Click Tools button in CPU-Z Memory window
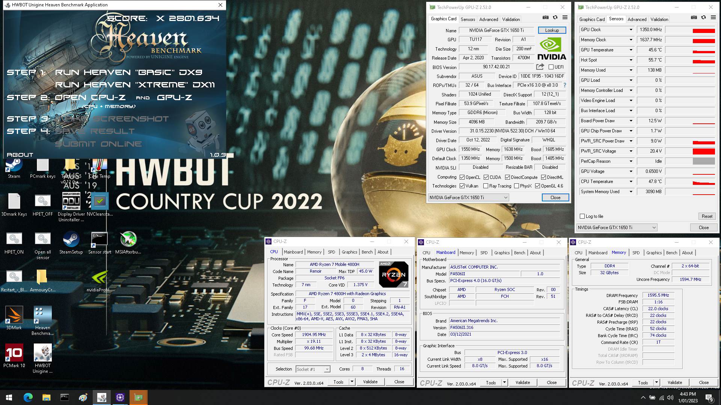Image resolution: width=721 pixels, height=405 pixels. pos(643,382)
